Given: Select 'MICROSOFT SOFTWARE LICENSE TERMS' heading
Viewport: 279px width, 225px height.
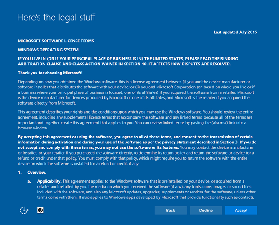Looking at the screenshot, I should tap(56, 41).
